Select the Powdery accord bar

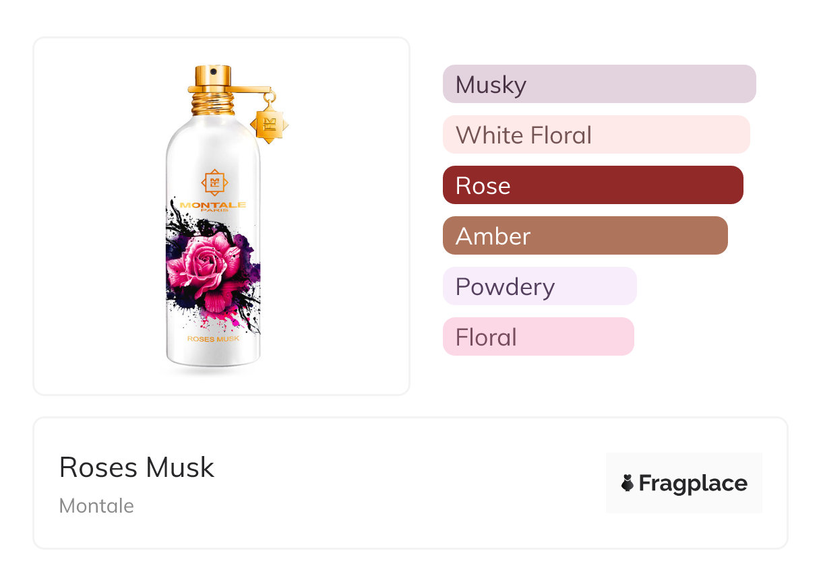coord(539,286)
